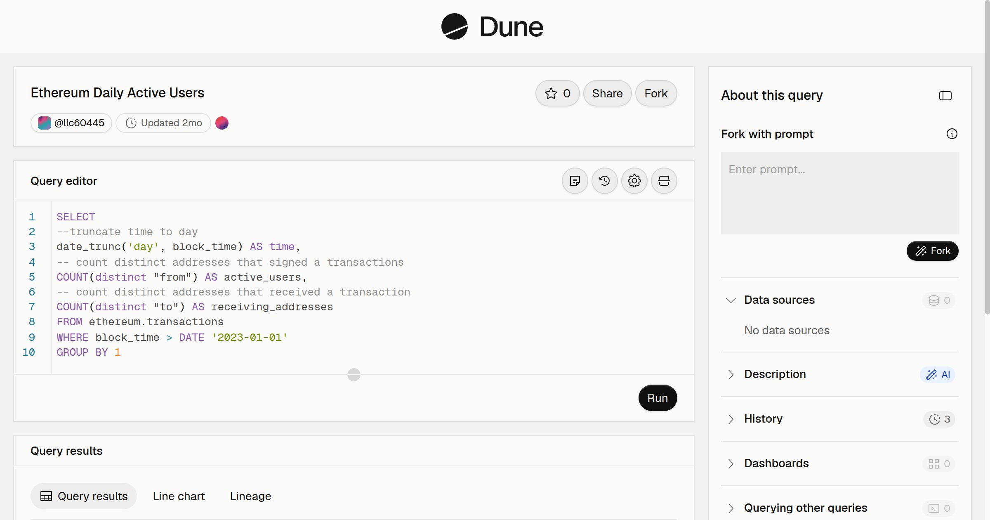Screen dimensions: 990x520
Task: Toggle the editor layout collapse icon
Action: [664, 181]
